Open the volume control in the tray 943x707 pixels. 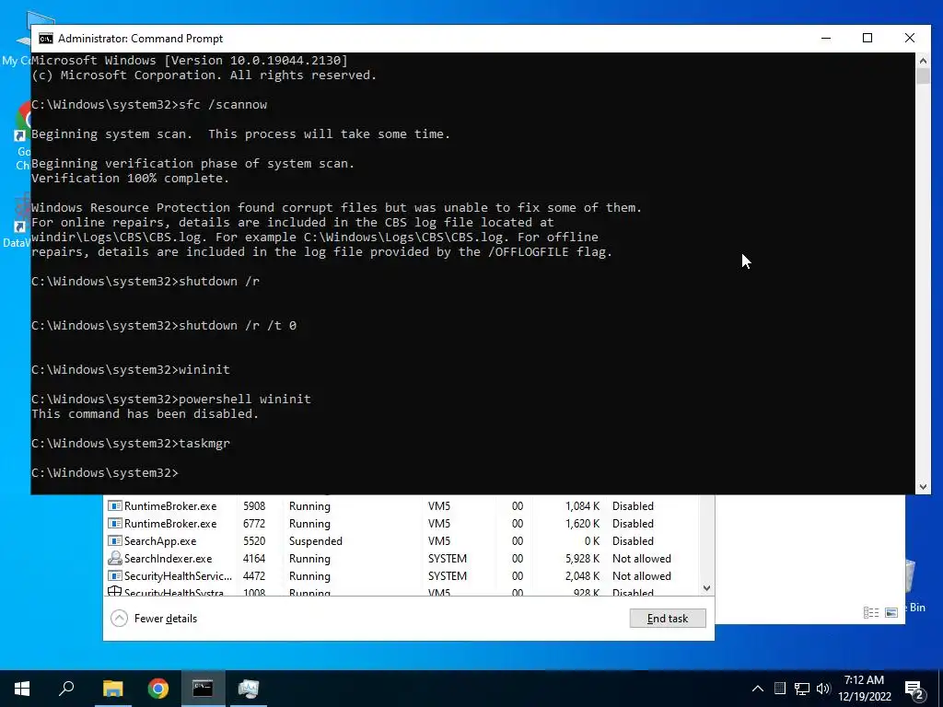coord(823,689)
